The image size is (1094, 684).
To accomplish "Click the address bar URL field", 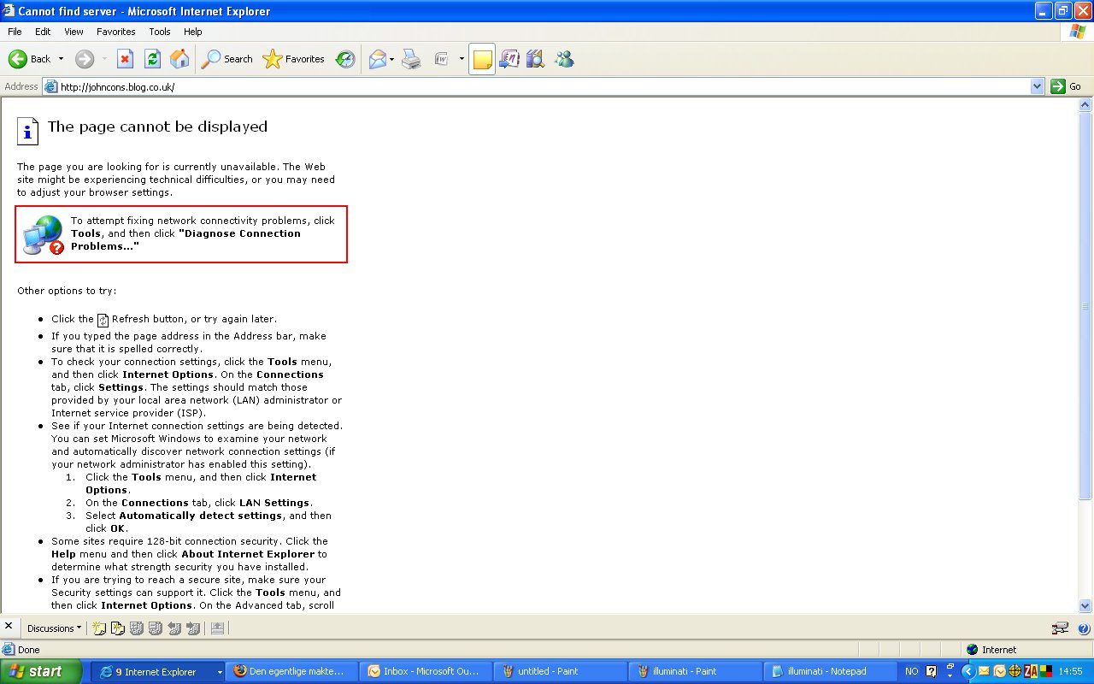I will click(x=544, y=86).
